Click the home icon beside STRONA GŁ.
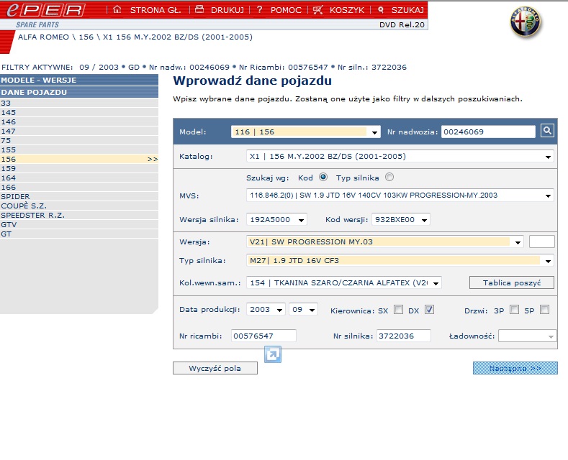This screenshot has width=568, height=460. 117,9
